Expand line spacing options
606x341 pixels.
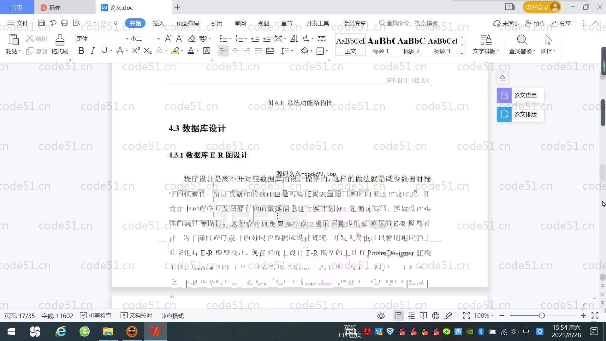pos(292,51)
